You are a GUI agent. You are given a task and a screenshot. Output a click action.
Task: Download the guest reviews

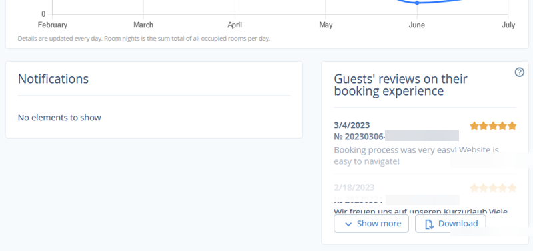click(450, 224)
